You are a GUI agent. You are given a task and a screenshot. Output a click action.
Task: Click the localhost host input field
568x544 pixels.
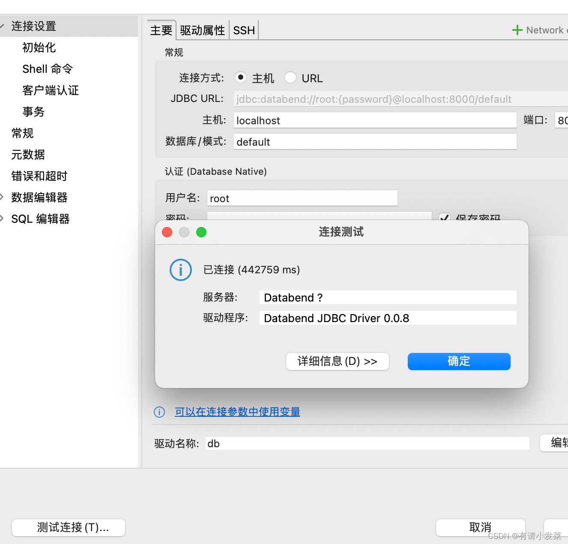tap(375, 120)
